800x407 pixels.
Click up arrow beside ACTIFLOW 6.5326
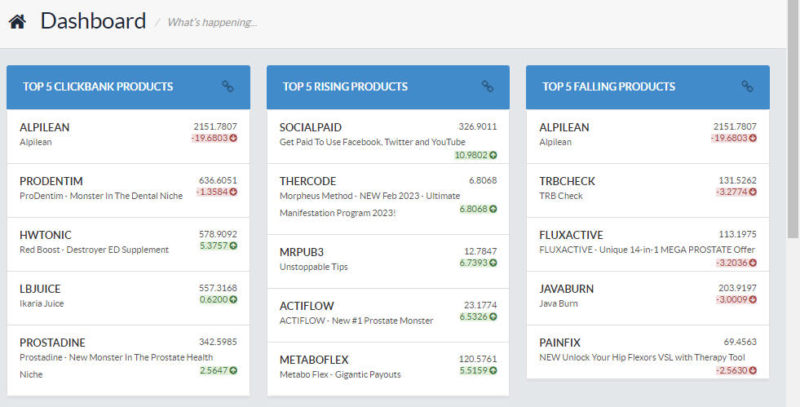tap(493, 316)
